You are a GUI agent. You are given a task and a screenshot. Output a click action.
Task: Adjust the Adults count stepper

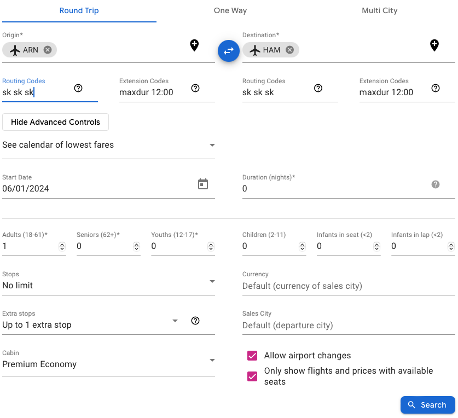click(x=62, y=246)
